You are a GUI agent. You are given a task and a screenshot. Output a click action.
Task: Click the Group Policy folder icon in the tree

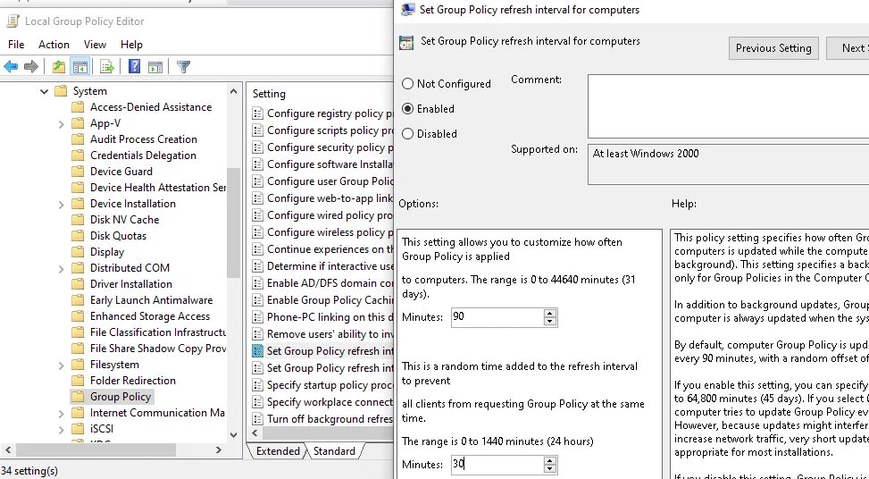coord(78,397)
